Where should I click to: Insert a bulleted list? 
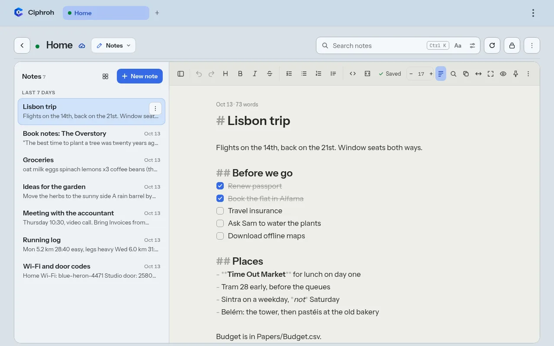pyautogui.click(x=304, y=74)
